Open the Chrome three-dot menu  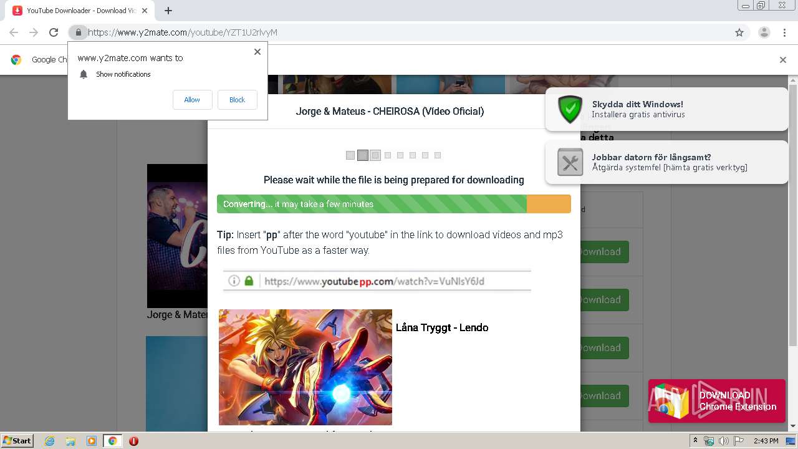(x=785, y=32)
